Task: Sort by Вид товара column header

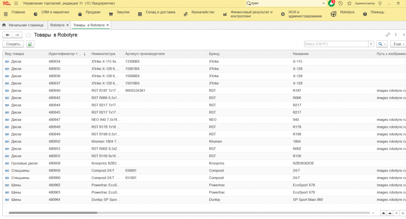Action: tap(25, 54)
